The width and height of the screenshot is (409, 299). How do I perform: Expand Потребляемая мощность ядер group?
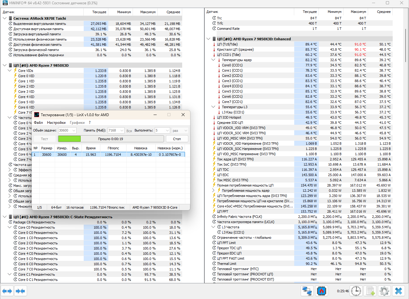[x=213, y=191]
